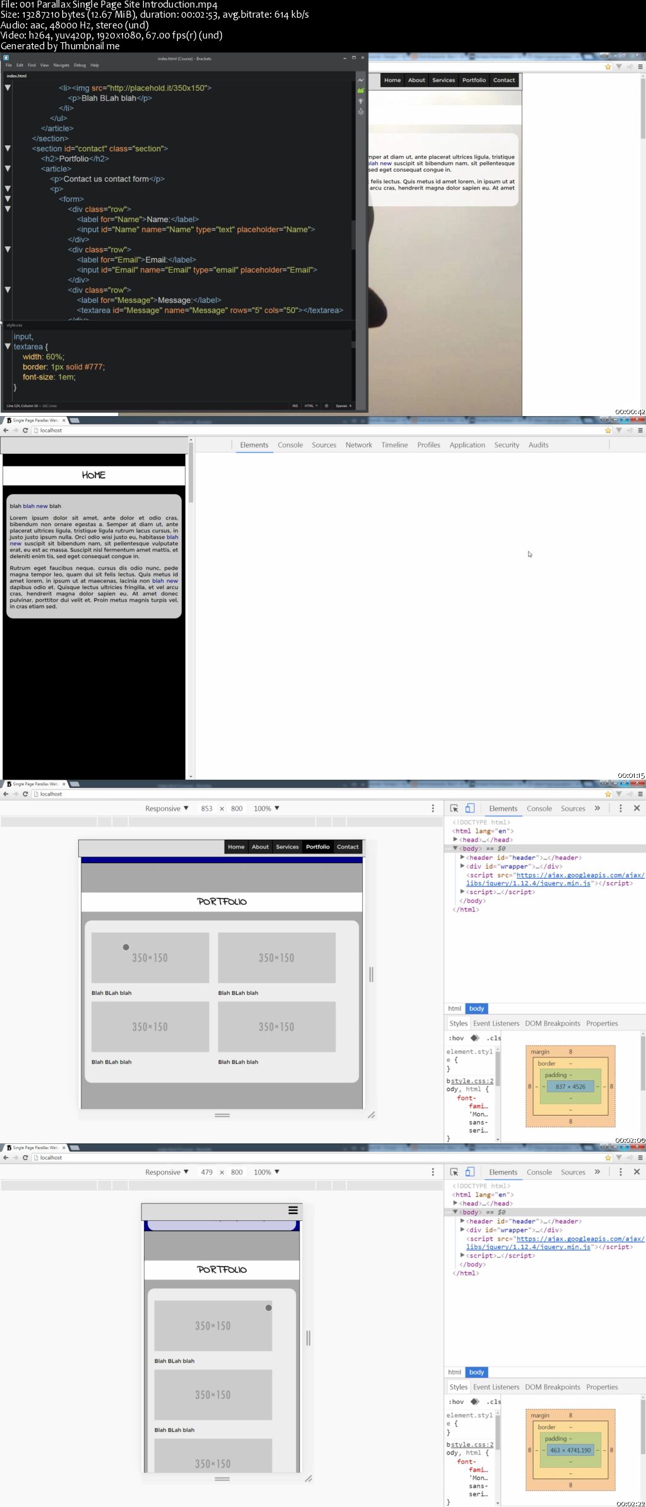Open the DevTools Application tab

pyautogui.click(x=467, y=445)
